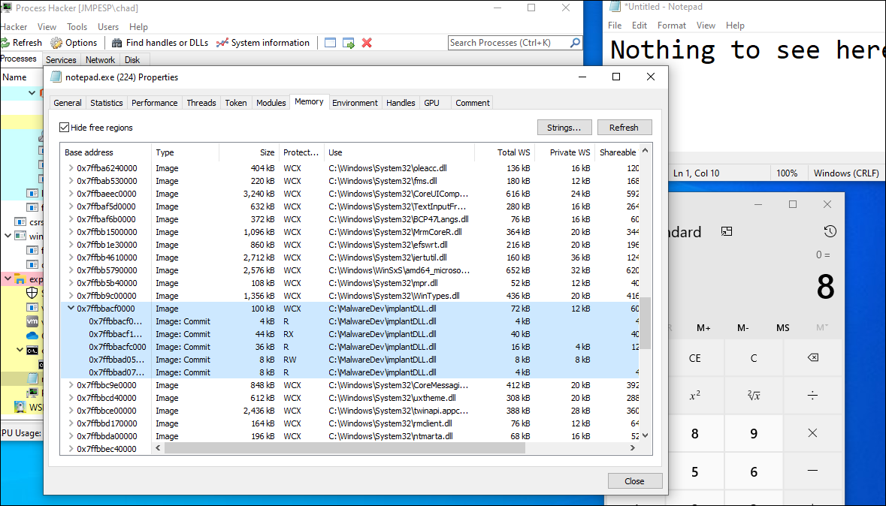Click the Calculator CE key
Screen dimensions: 886x506
[695, 358]
